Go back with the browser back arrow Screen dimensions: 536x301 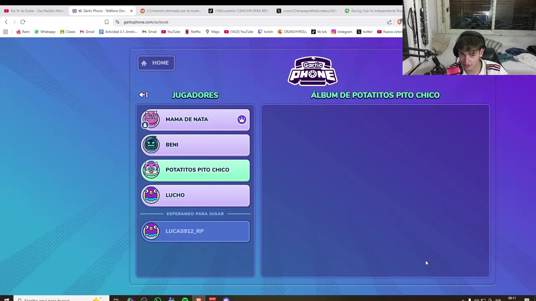6,22
